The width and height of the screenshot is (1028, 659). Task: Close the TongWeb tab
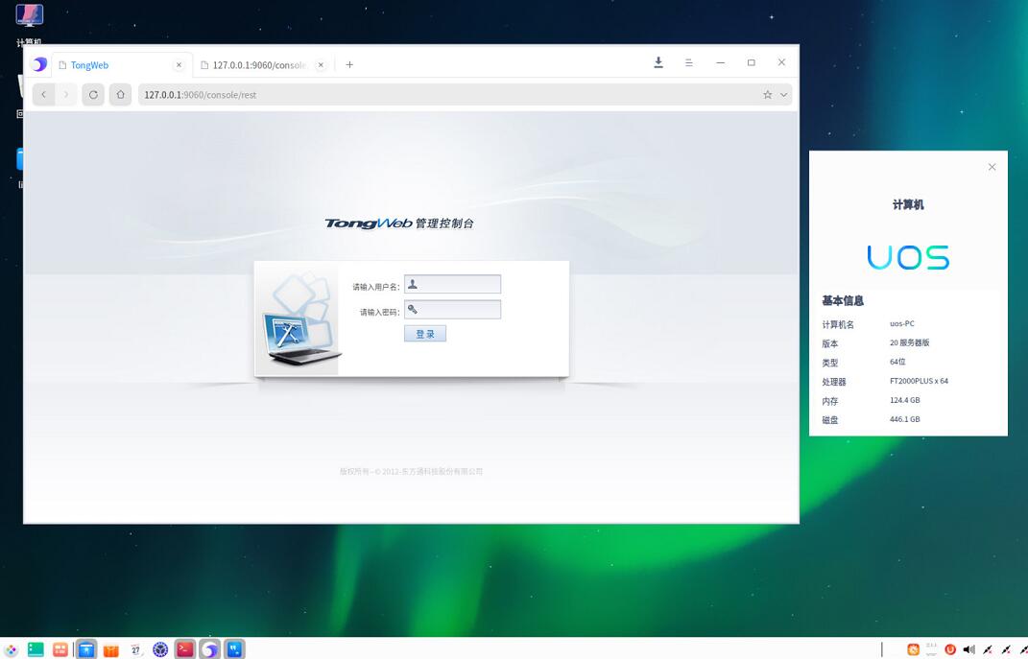click(x=179, y=65)
